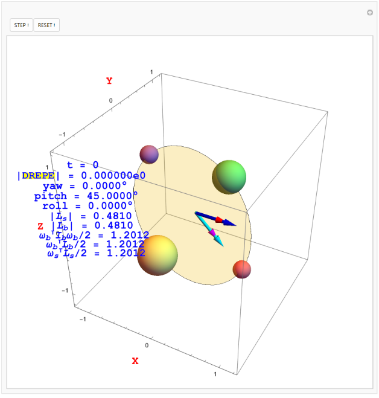Click the red Z axis label
The width and height of the screenshot is (379, 398).
click(x=40, y=226)
